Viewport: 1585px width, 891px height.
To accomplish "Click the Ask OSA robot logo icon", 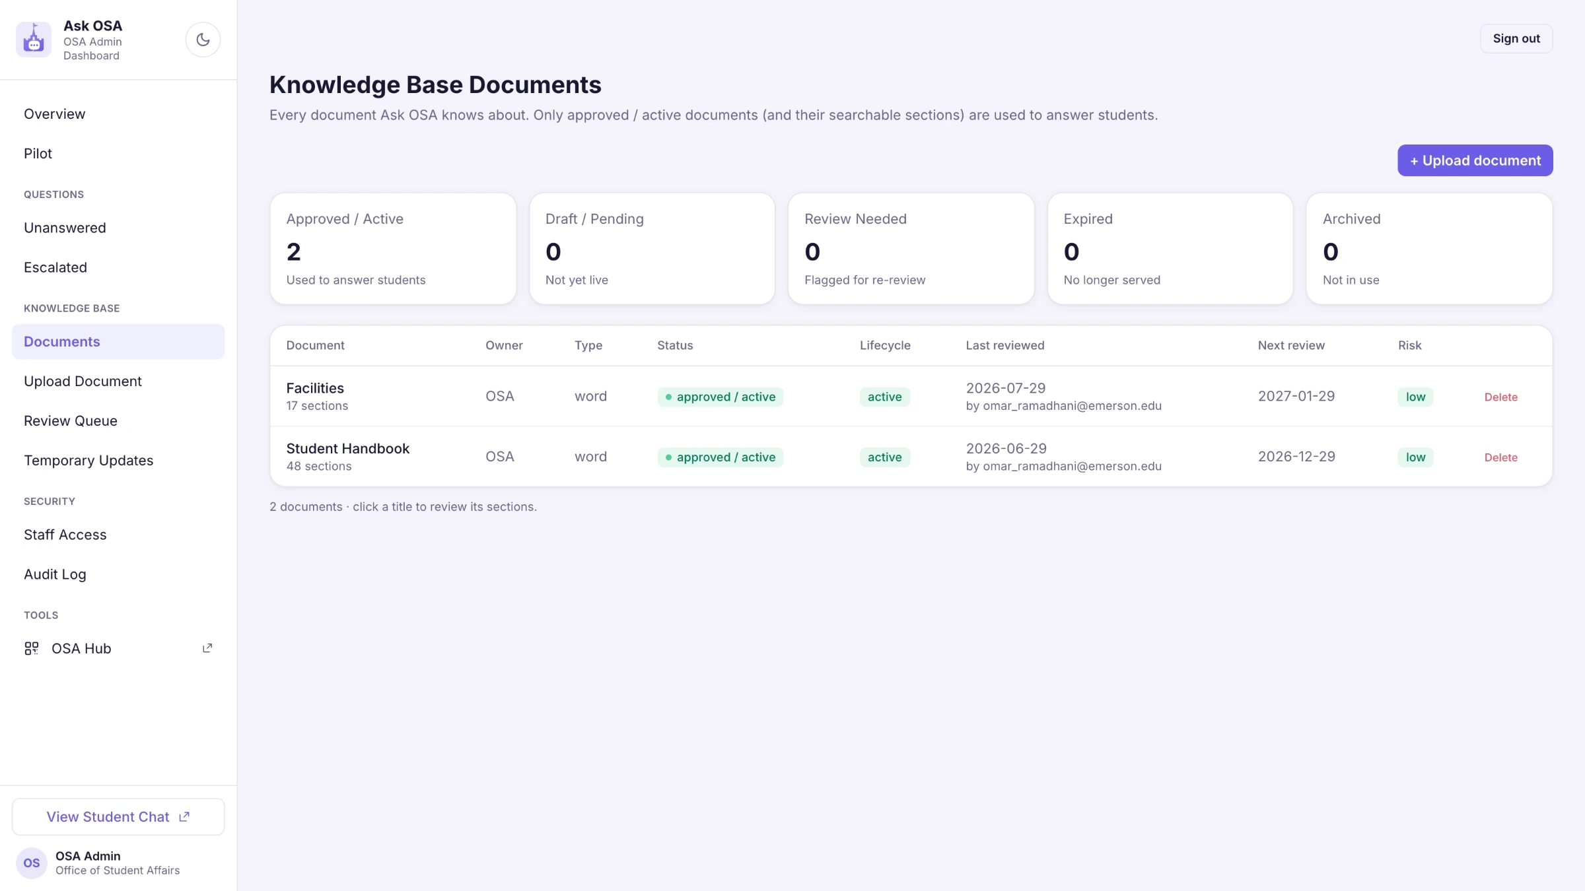I will [x=34, y=40].
